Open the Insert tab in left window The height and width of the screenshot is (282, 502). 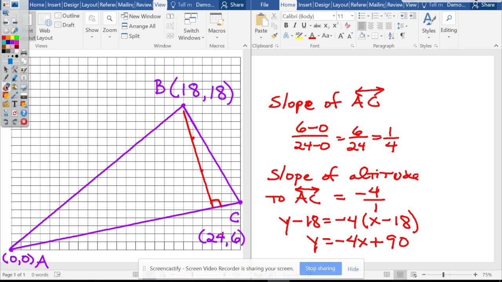click(x=54, y=5)
